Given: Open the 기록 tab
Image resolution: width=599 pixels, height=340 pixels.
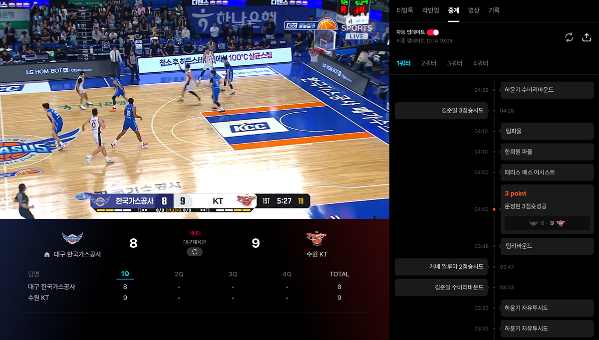Looking at the screenshot, I should click(x=494, y=10).
